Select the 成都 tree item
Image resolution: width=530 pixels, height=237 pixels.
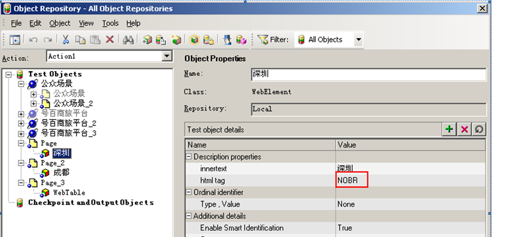click(62, 173)
